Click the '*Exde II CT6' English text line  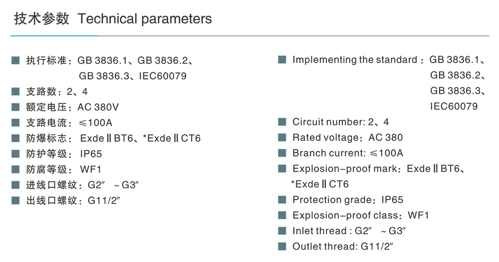(x=320, y=184)
